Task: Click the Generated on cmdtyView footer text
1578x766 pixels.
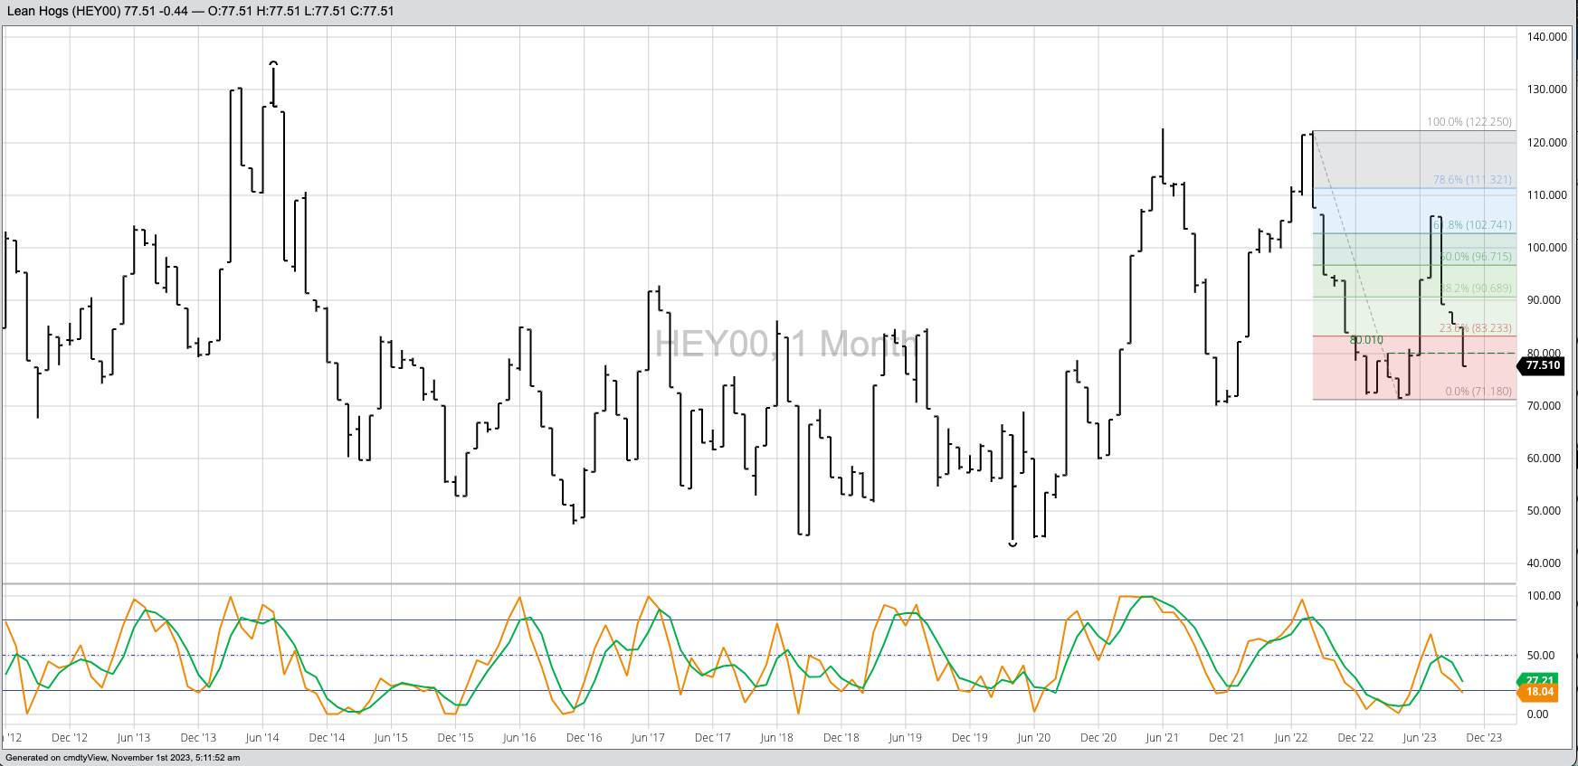Action: point(123,758)
